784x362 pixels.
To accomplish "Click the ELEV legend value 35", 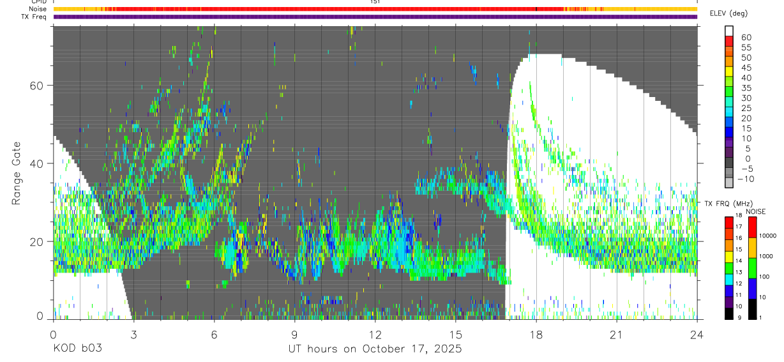I will 745,87.
